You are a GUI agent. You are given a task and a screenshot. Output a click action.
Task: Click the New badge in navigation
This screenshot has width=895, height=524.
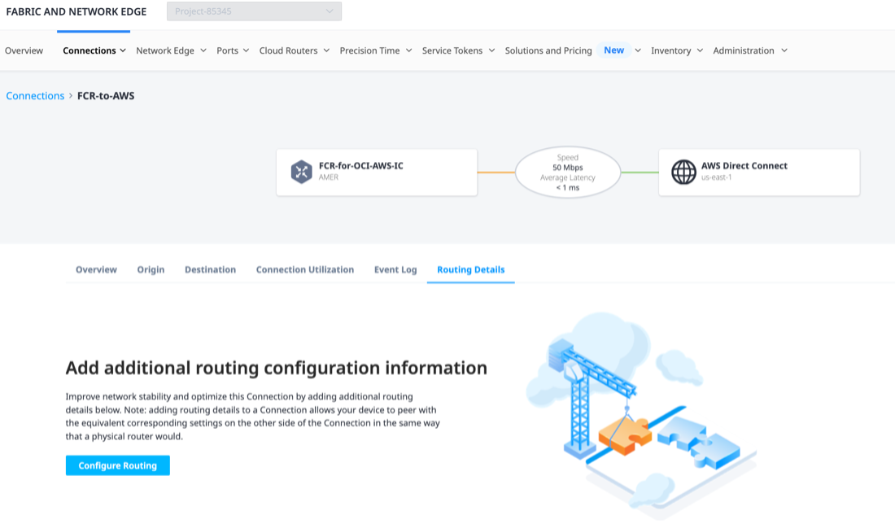tap(613, 50)
